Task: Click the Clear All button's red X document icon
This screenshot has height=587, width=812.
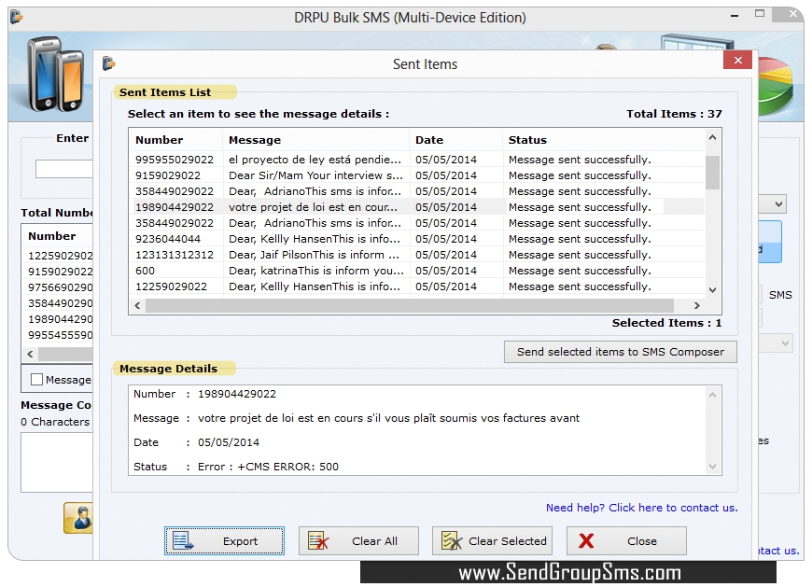Action: point(318,541)
